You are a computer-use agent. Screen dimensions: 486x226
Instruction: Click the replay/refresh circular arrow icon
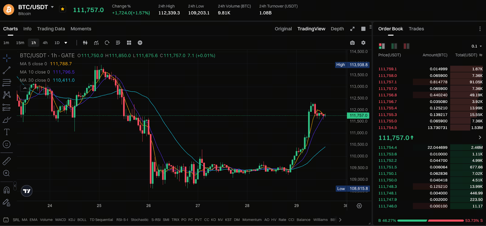pyautogui.click(x=107, y=43)
